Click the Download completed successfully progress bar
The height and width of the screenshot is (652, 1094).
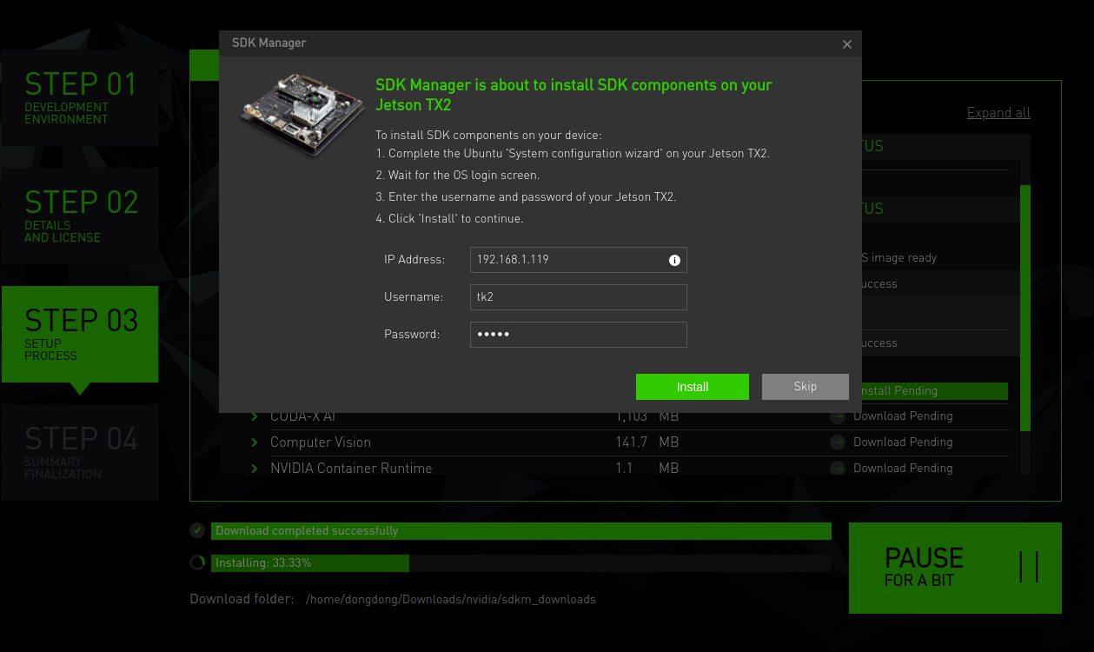pos(521,531)
